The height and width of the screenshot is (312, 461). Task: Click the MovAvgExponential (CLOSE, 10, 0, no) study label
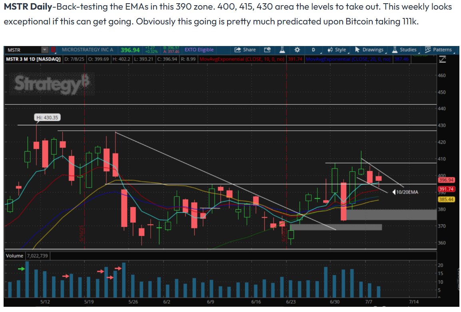(x=242, y=59)
